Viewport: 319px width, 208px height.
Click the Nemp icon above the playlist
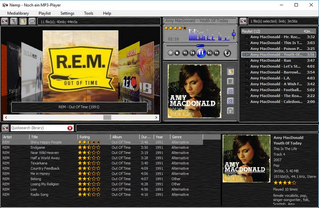pos(243,21)
